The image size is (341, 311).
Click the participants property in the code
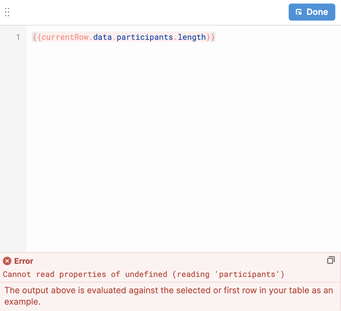[144, 37]
